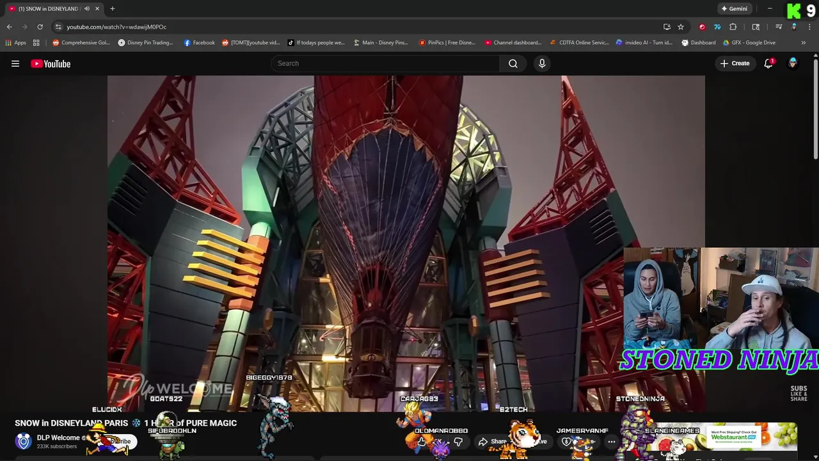The image size is (819, 461).
Task: Click the video's Share button
Action: 492,441
